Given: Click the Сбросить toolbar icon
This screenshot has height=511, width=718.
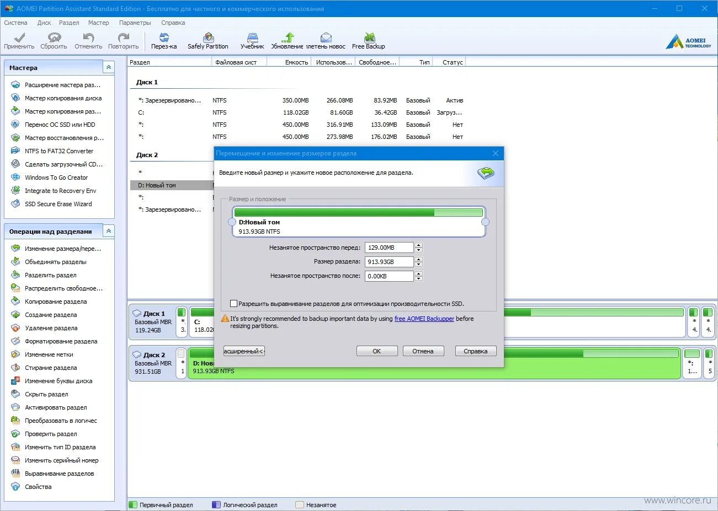Looking at the screenshot, I should [54, 41].
